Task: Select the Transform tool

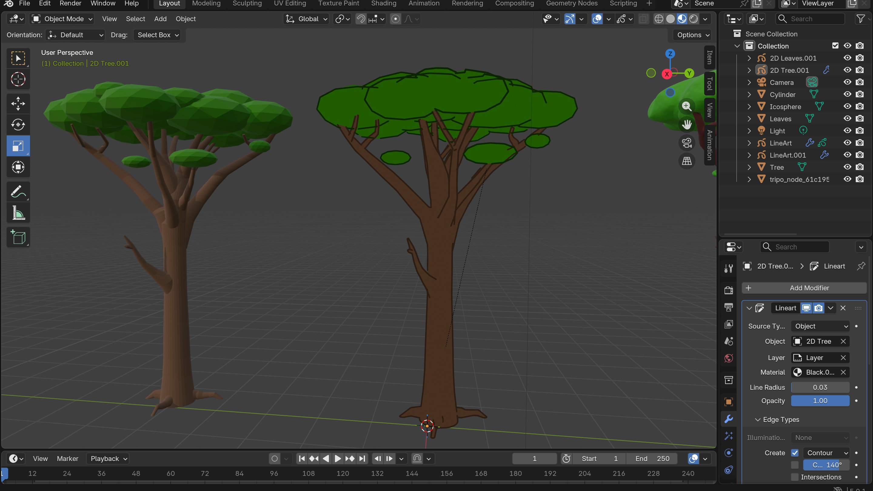Action: [x=18, y=167]
